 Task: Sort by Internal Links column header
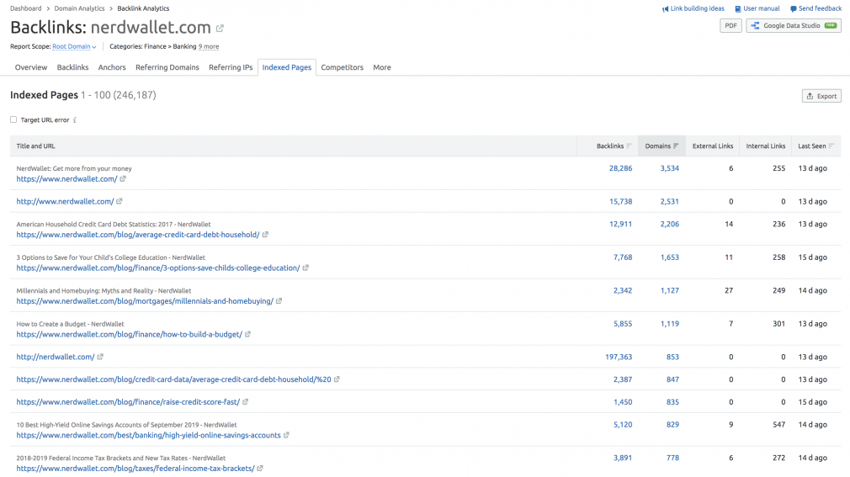click(x=766, y=146)
